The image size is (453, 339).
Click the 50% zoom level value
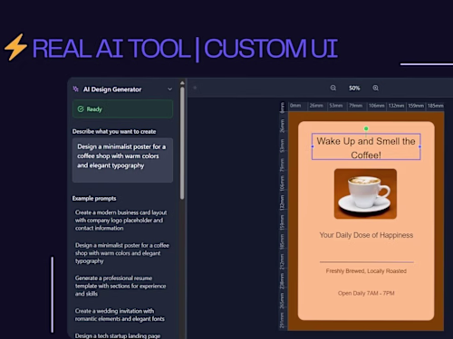tap(354, 89)
